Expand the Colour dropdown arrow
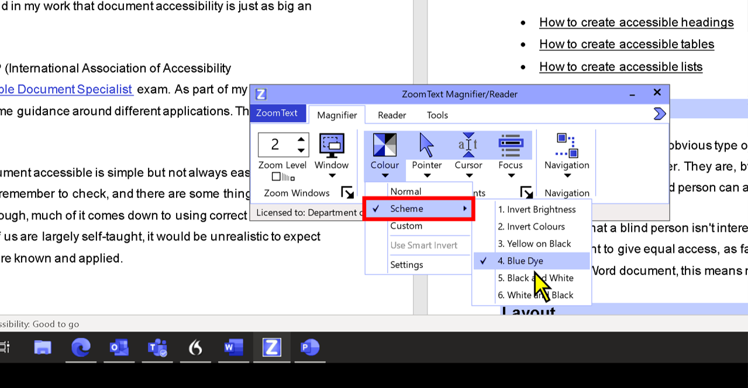The height and width of the screenshot is (388, 748). (x=385, y=176)
